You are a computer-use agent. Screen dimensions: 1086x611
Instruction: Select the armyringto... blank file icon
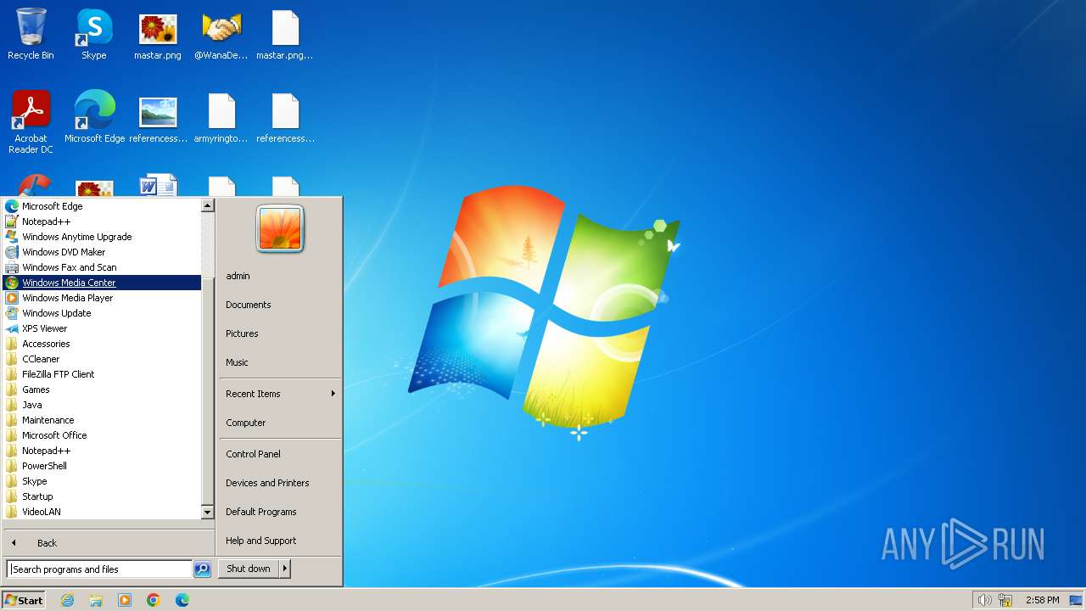coord(221,117)
